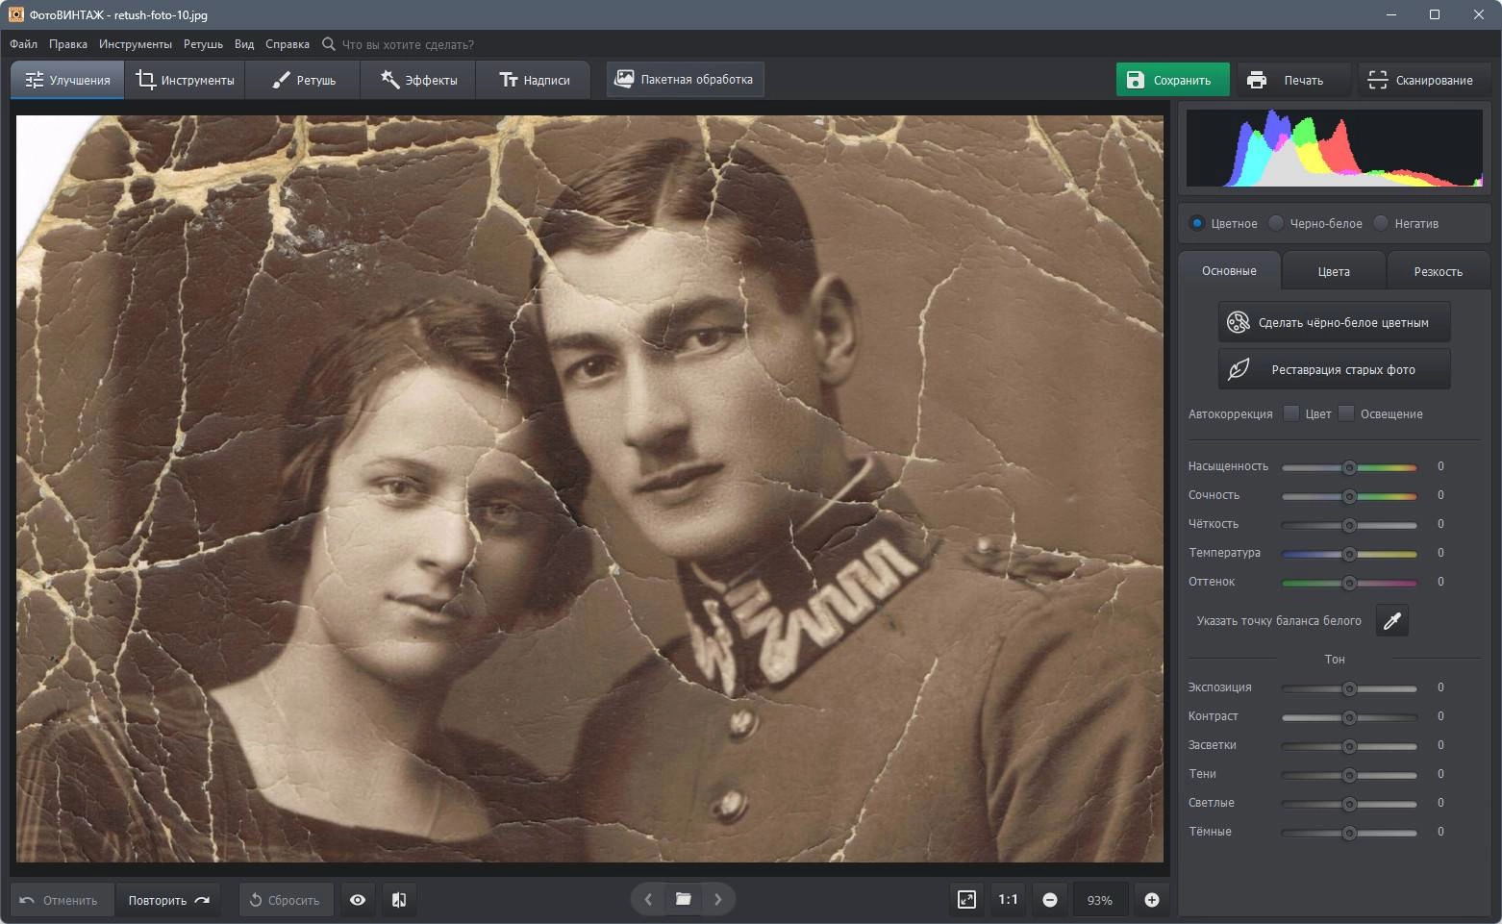Set zoom to 1:1
The width and height of the screenshot is (1502, 924).
(1008, 900)
